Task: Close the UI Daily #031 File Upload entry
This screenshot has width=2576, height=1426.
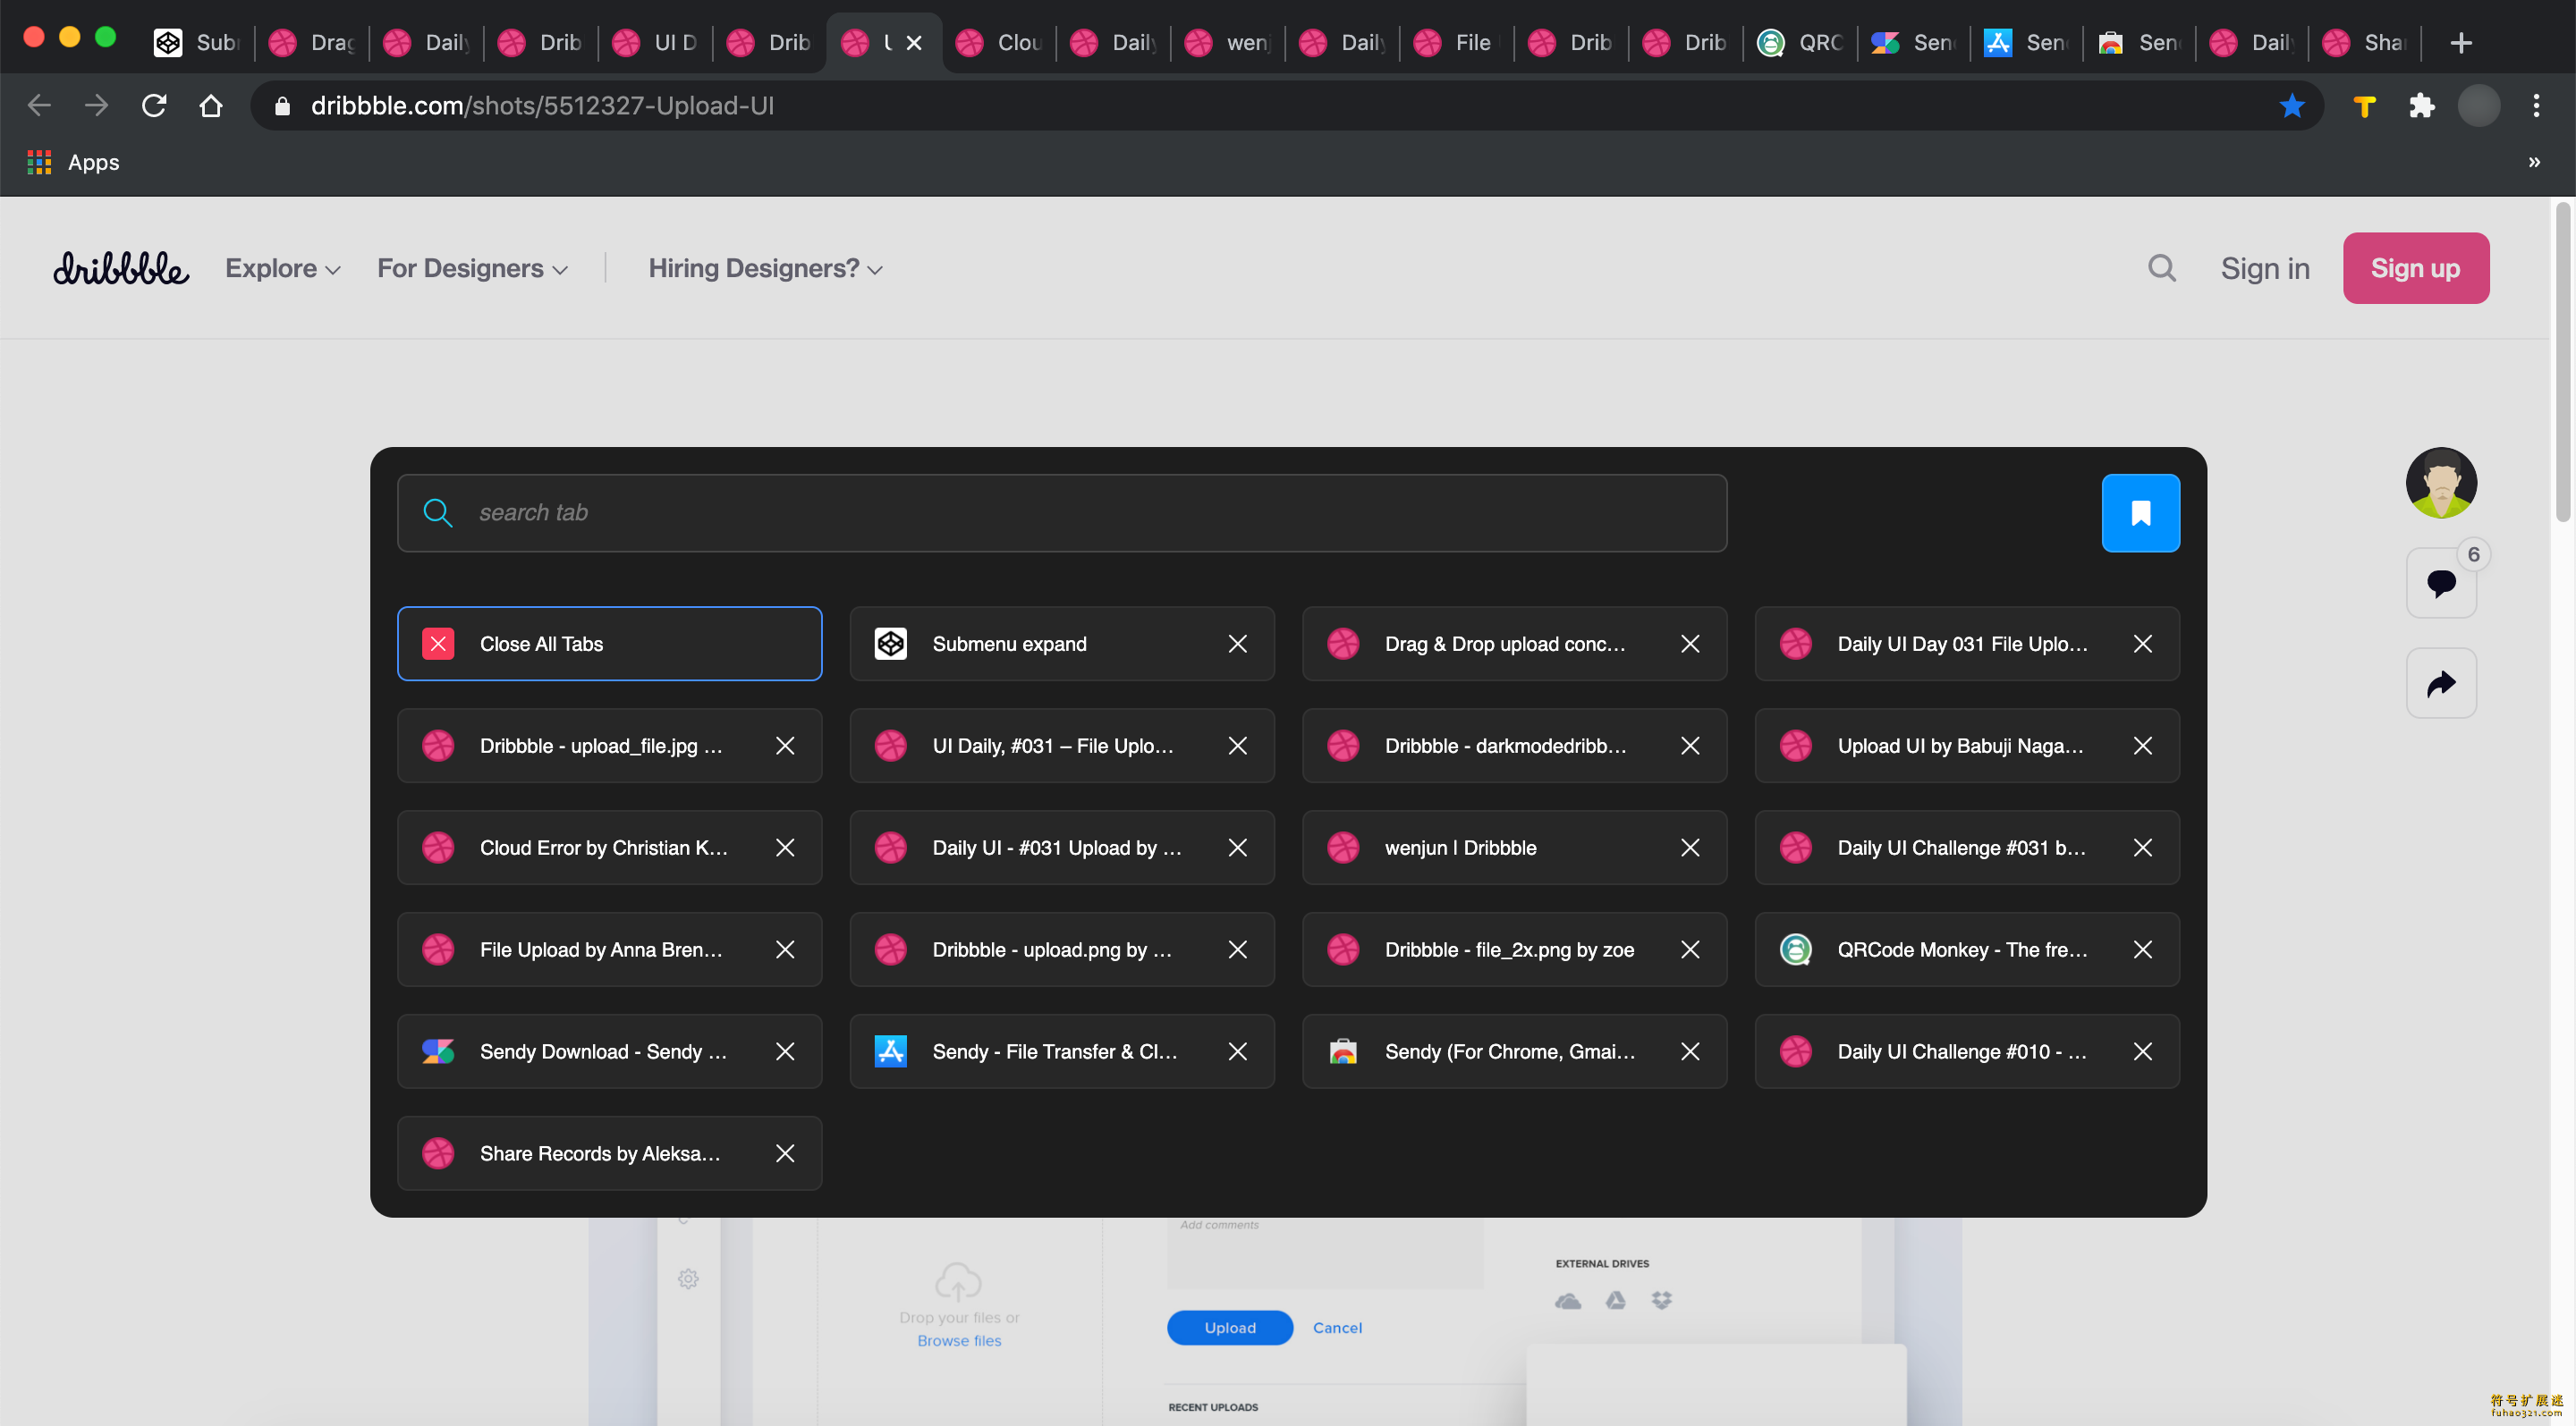Action: (x=1237, y=746)
